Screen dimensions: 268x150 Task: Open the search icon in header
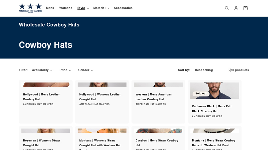tap(227, 8)
